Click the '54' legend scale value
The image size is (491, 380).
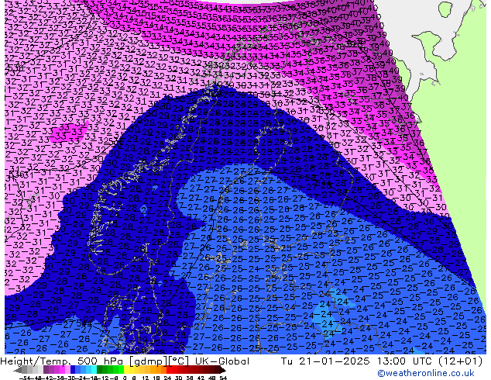(x=223, y=378)
